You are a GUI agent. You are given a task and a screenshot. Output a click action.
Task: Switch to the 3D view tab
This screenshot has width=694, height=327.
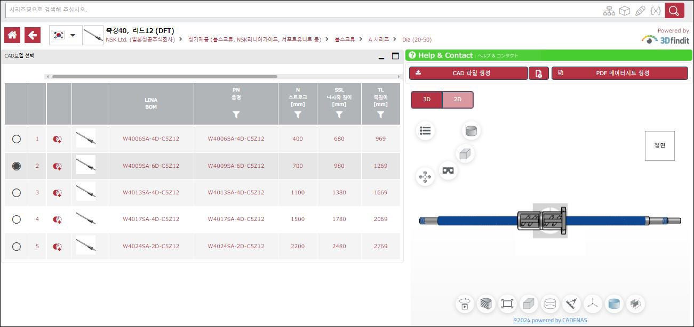click(427, 100)
